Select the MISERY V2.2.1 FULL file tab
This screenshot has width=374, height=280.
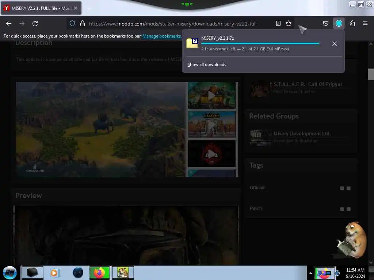(41, 8)
